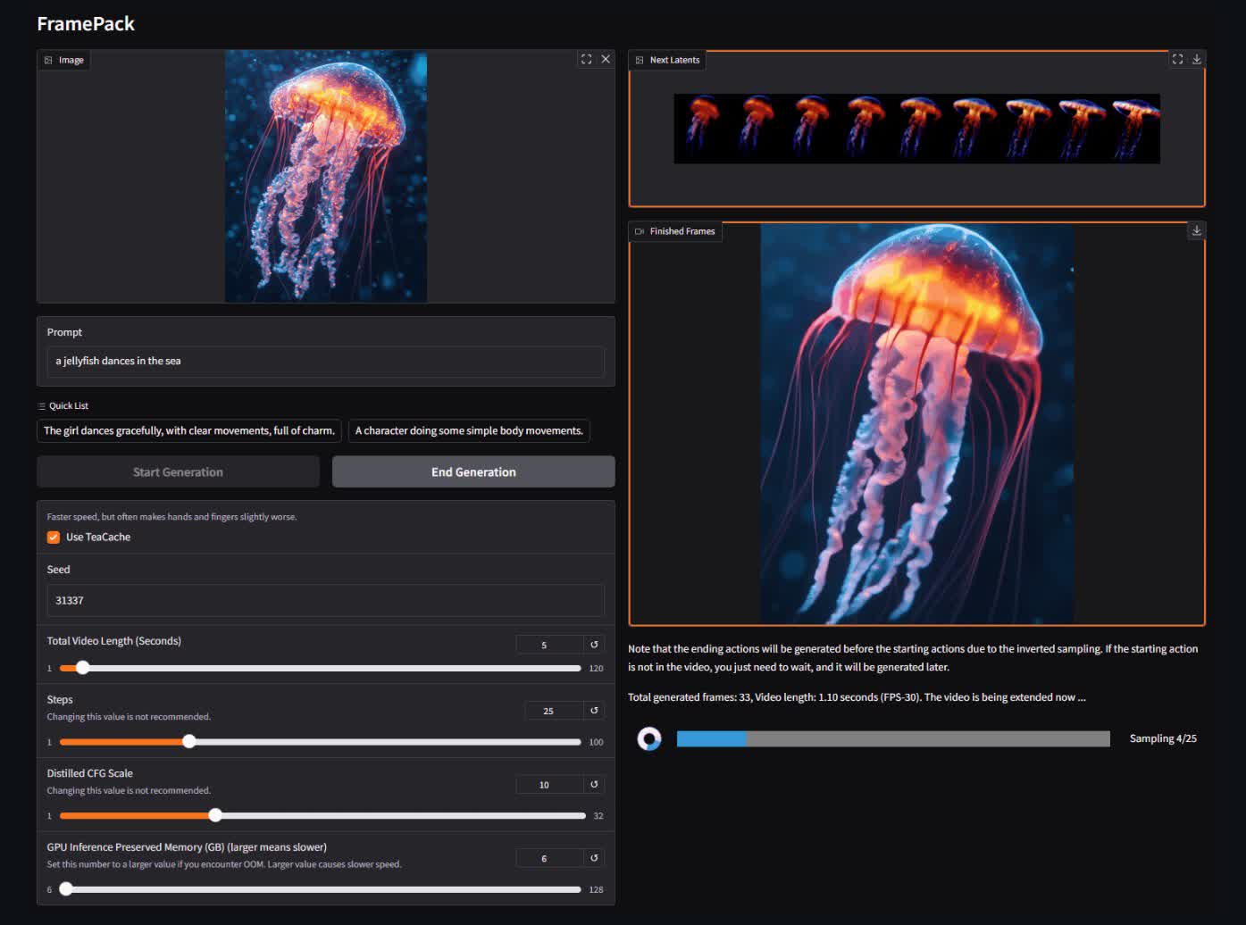
Task: Click the Prompt text field
Action: [325, 362]
